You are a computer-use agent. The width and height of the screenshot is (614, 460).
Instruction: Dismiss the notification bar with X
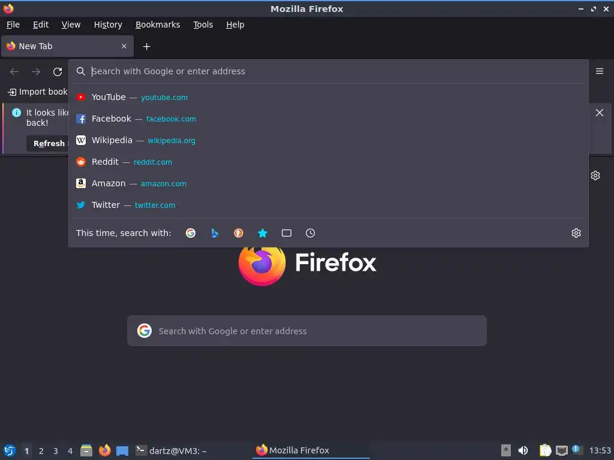point(599,113)
